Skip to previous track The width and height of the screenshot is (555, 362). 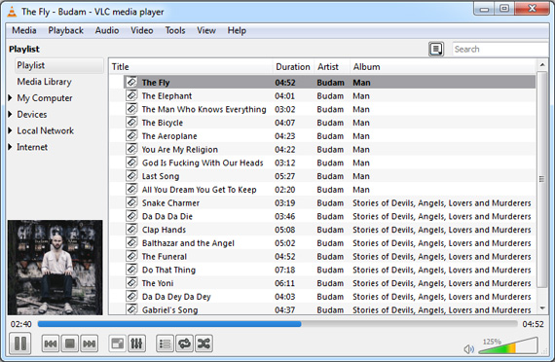tap(51, 344)
